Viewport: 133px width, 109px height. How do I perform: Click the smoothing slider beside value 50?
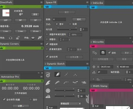coord(64,96)
